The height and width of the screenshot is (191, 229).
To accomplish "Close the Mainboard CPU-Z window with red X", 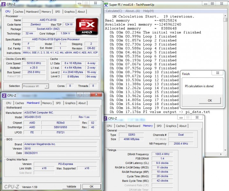I will pyautogui.click(x=96, y=95).
